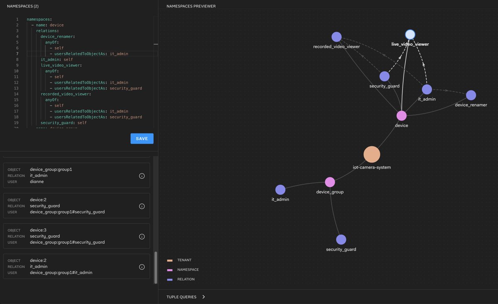
Task: Select security_guard node under device_group
Action: coord(341,240)
